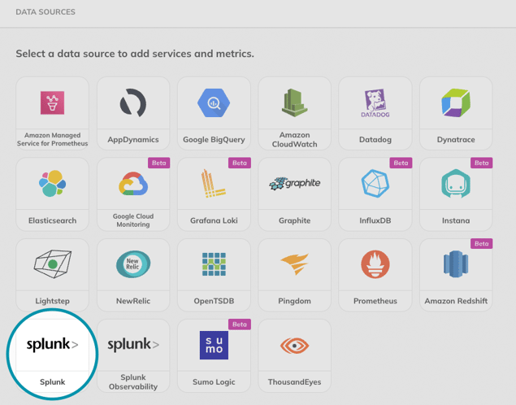Choose the Pingdom orange logo
516x405 pixels.
(294, 264)
